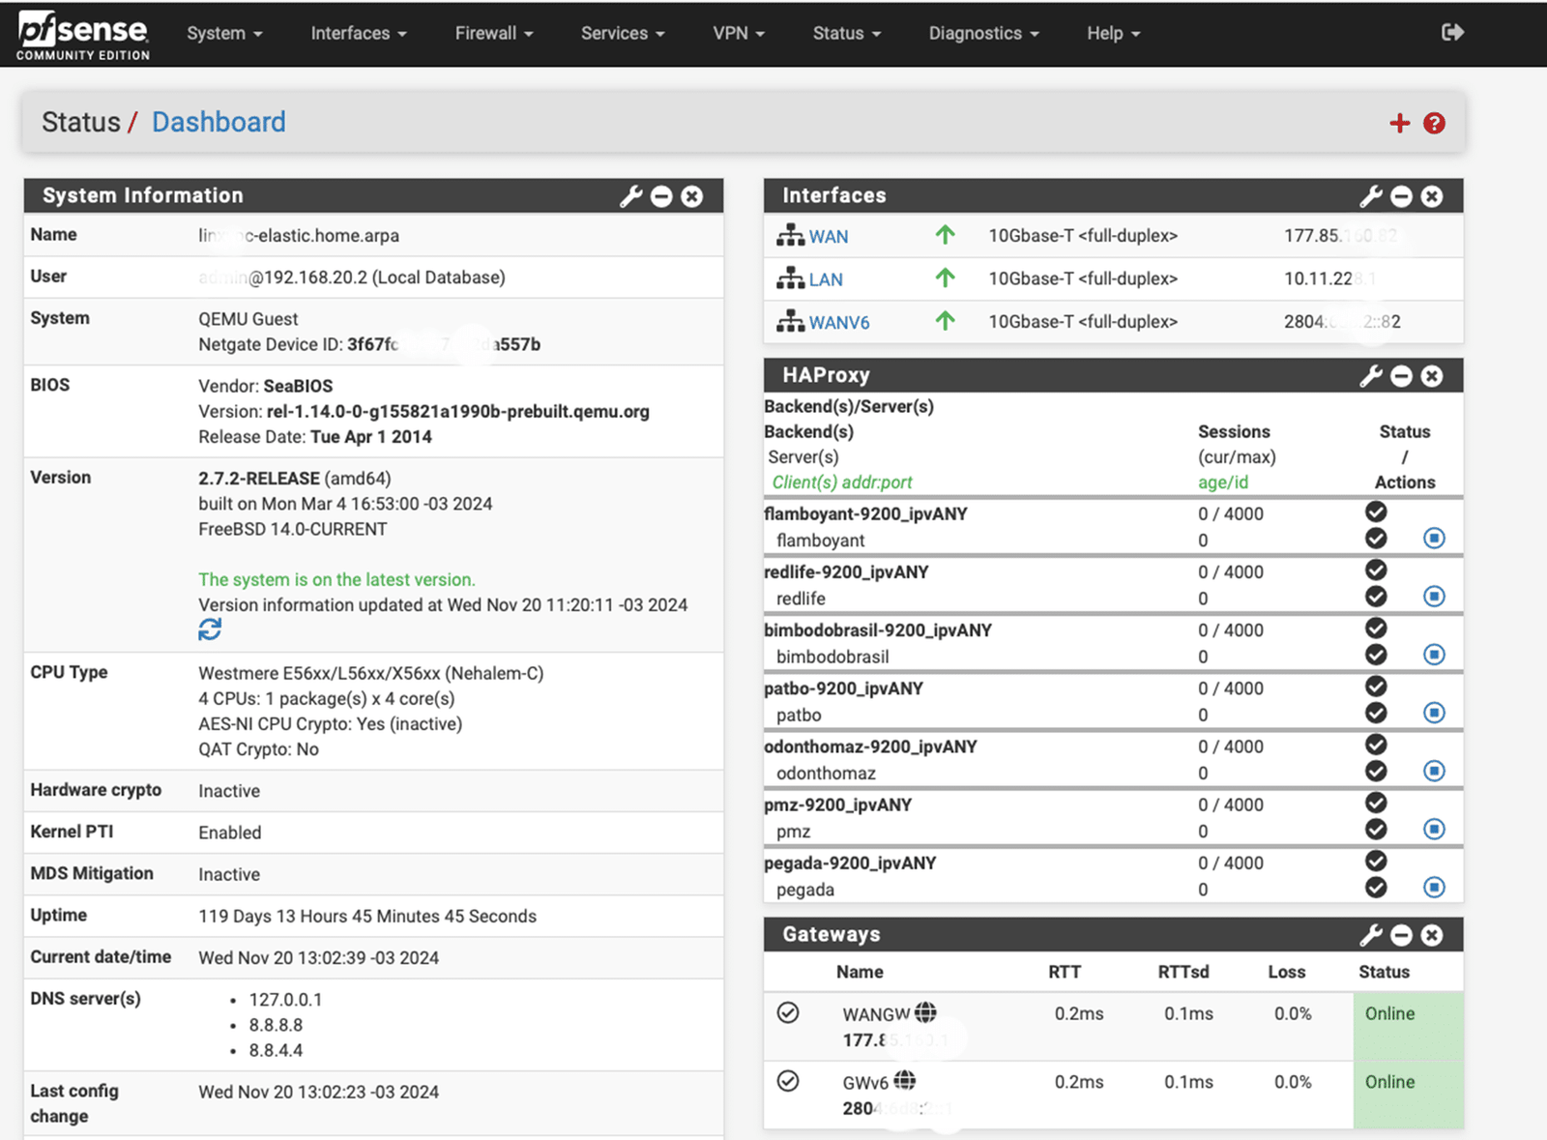Click the pfSense Community Edition logo
This screenshot has width=1547, height=1140.
(x=83, y=35)
